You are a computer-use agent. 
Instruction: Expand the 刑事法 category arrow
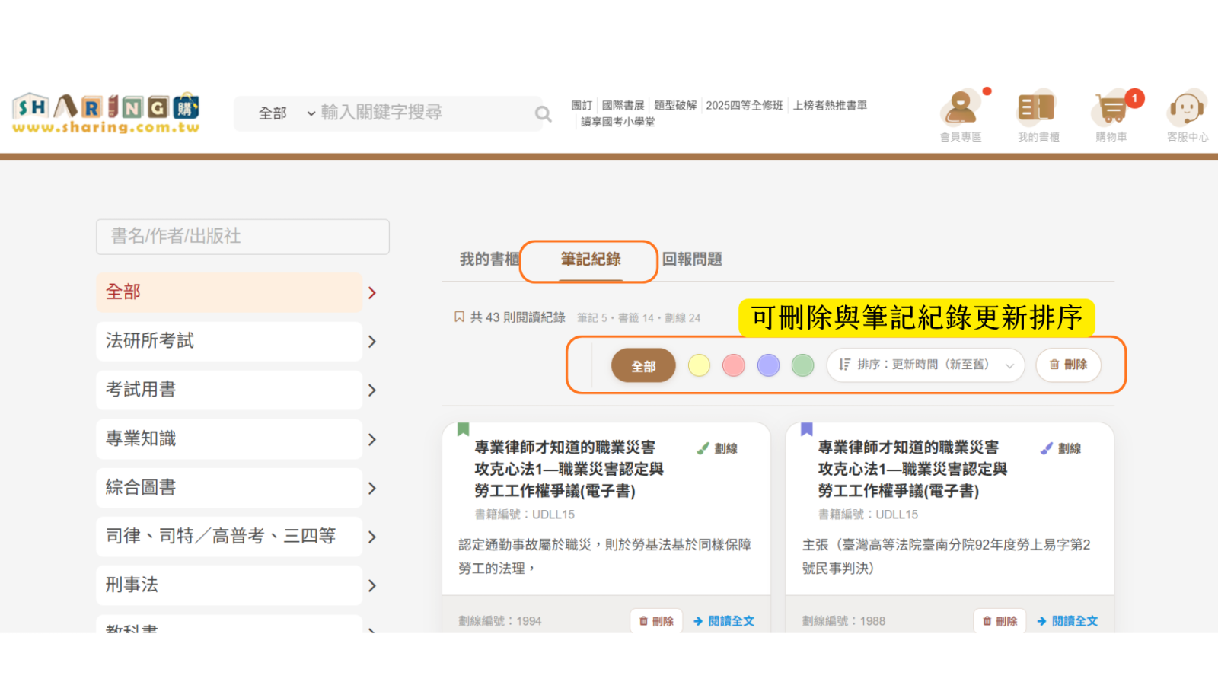(372, 586)
